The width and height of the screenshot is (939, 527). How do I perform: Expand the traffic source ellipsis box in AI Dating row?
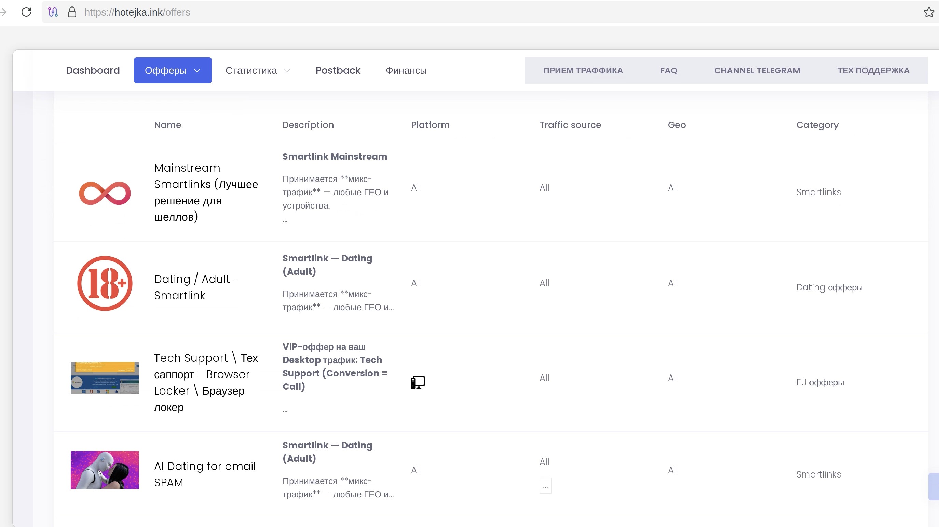click(545, 486)
